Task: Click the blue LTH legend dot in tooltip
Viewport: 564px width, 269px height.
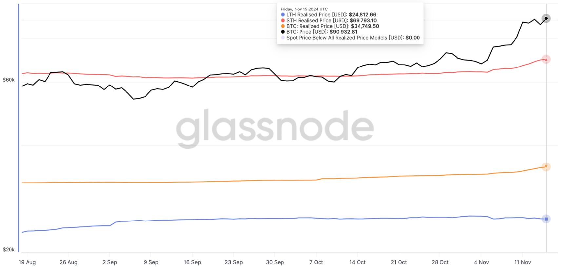Action: coord(283,15)
